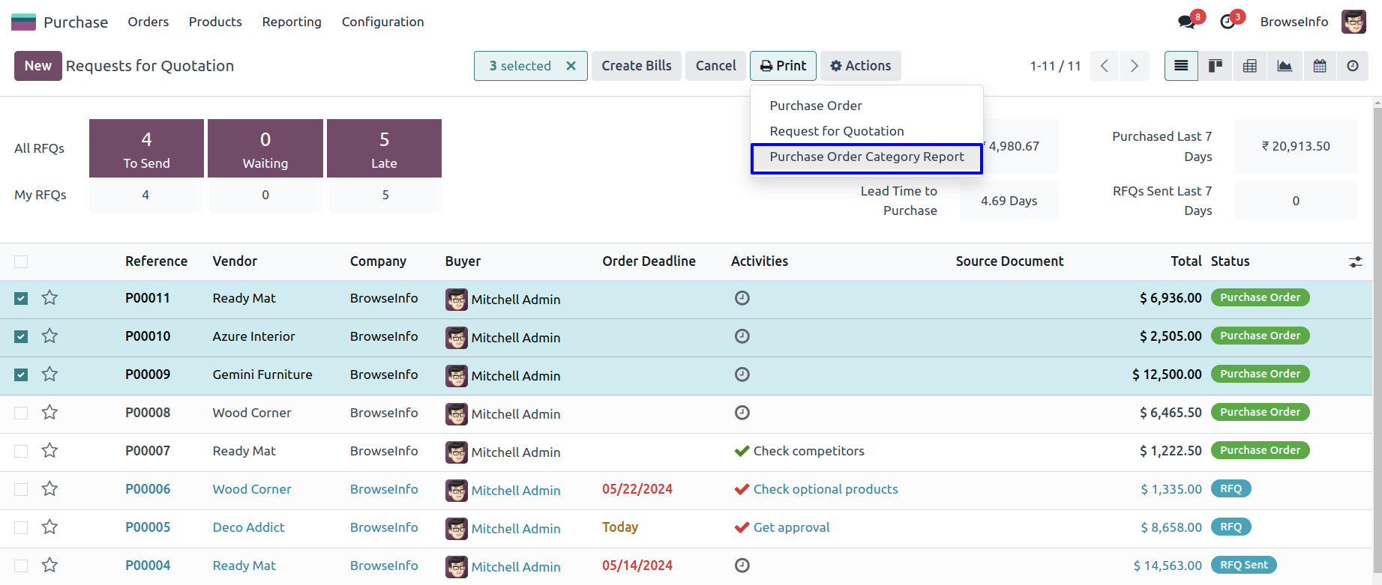The image size is (1382, 585).
Task: Open optional columns settings dropdown
Action: [1355, 261]
